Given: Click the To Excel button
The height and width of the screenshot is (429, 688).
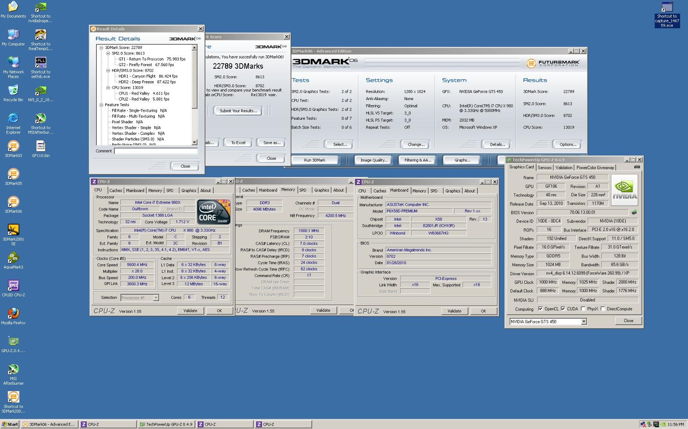Looking at the screenshot, I should tap(238, 143).
